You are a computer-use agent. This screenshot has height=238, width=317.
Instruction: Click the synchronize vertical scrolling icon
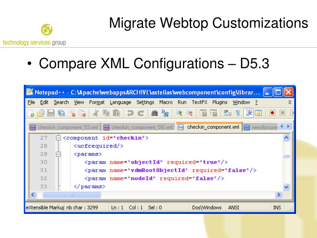[x=203, y=113]
